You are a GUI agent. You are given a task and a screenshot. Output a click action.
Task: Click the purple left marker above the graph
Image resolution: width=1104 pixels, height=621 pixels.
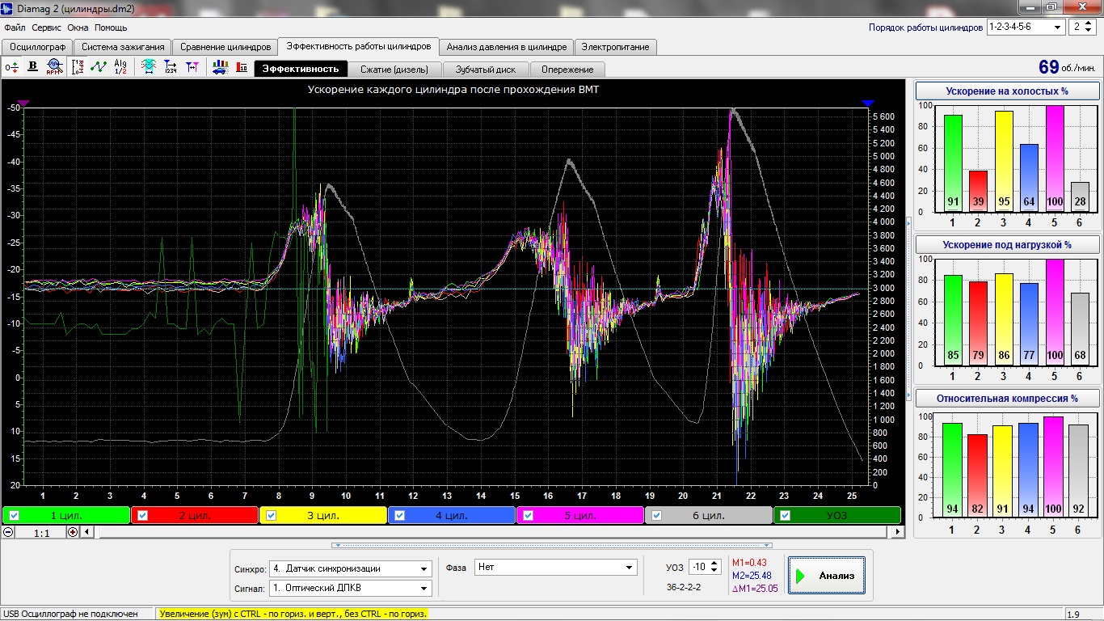tap(23, 103)
